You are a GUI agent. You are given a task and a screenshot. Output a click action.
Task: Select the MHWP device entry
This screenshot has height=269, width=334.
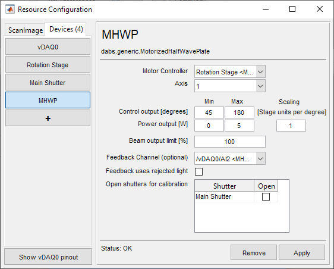point(48,100)
